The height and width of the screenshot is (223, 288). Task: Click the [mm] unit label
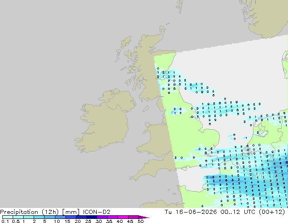click(x=71, y=212)
